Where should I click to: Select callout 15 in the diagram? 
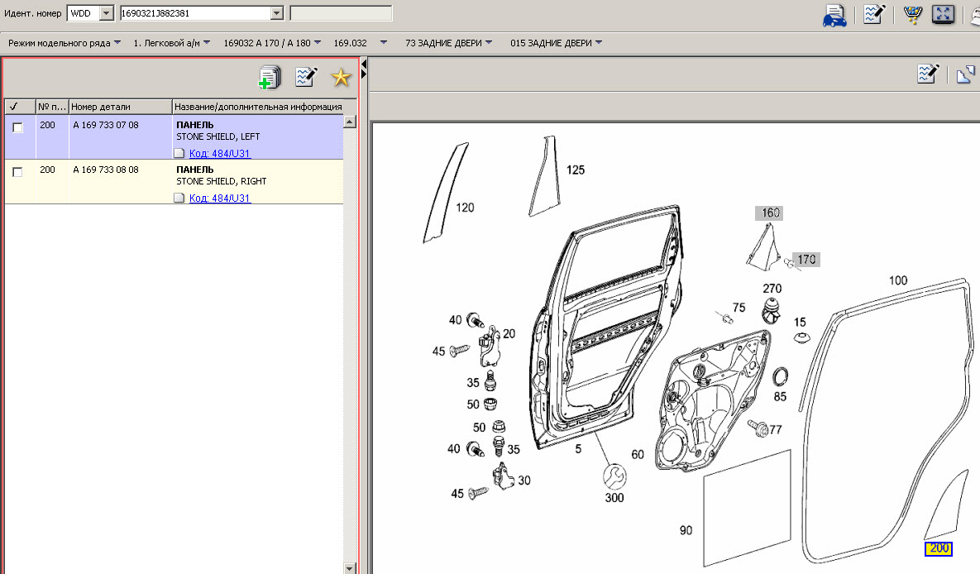pos(800,322)
